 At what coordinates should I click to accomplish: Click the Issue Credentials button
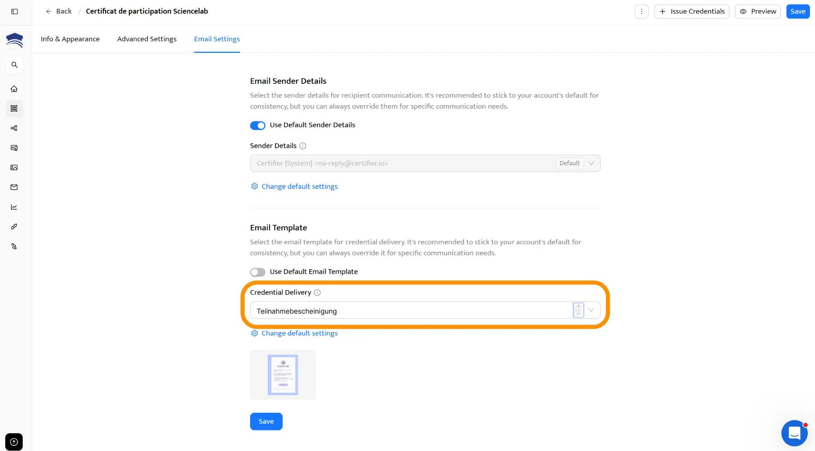(691, 11)
